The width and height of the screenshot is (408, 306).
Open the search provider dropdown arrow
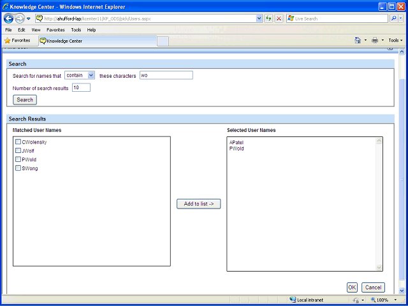coord(401,18)
